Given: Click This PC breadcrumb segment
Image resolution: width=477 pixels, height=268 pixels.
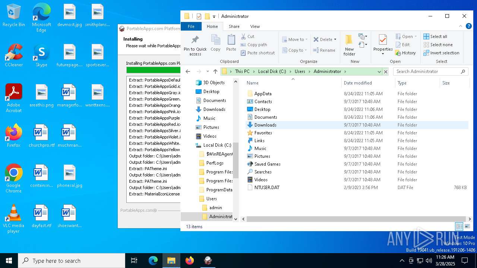Looking at the screenshot, I should [242, 71].
